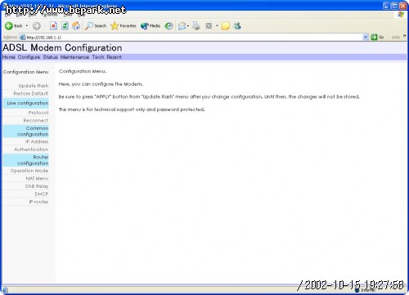This screenshot has width=409, height=295.
Task: Open the Back button history dropdown arrow
Action: pos(27,26)
